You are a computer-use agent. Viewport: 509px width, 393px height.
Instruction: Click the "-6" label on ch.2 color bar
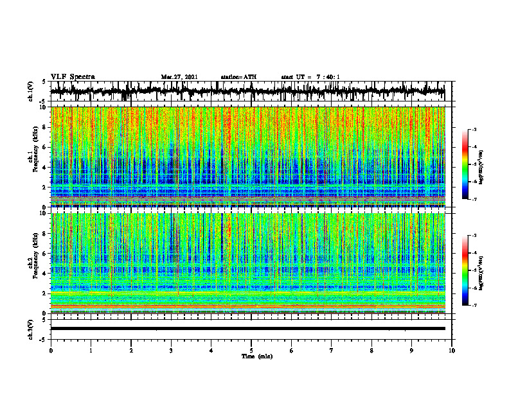pos(474,288)
